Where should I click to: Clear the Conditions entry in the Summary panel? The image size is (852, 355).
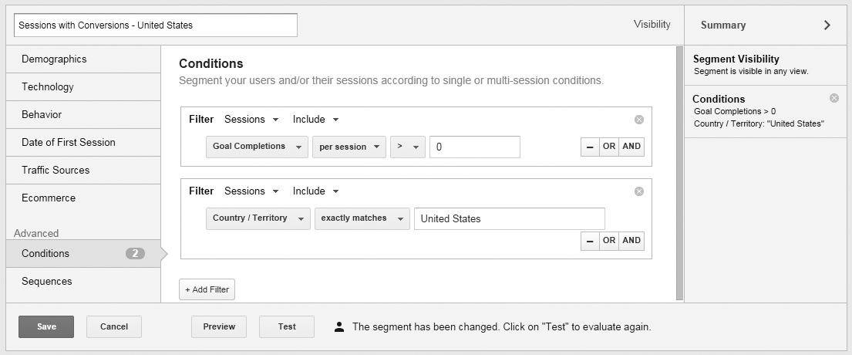click(x=833, y=98)
